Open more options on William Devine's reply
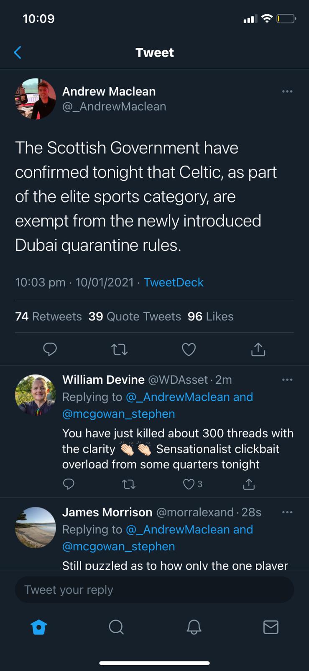Image resolution: width=309 pixels, height=671 pixels. (x=287, y=380)
